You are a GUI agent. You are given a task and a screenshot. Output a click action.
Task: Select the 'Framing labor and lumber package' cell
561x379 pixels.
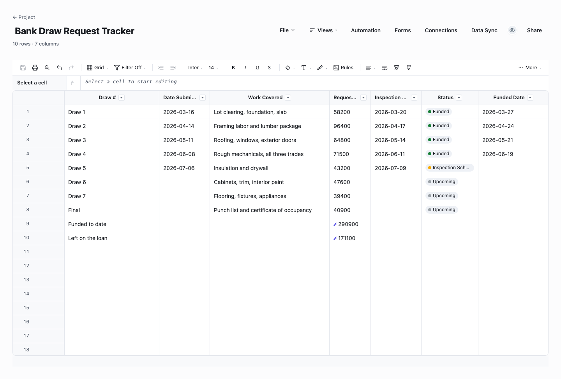[270, 126]
